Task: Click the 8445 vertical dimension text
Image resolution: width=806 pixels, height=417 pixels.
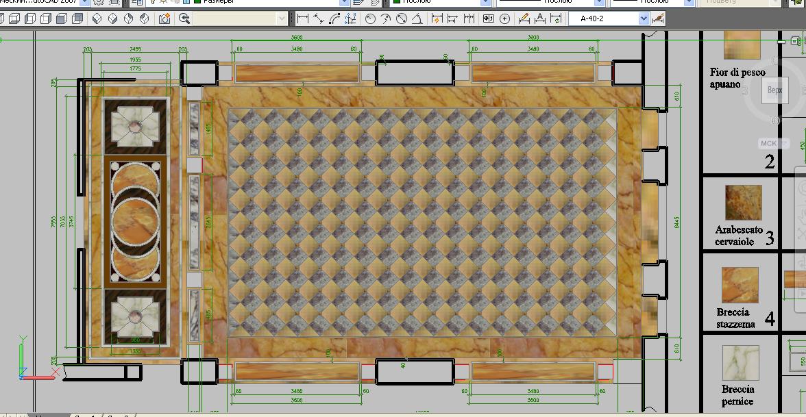Action: (677, 222)
